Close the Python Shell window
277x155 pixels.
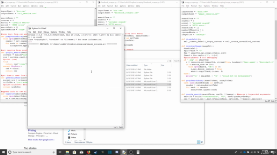pyautogui.click(x=121, y=28)
